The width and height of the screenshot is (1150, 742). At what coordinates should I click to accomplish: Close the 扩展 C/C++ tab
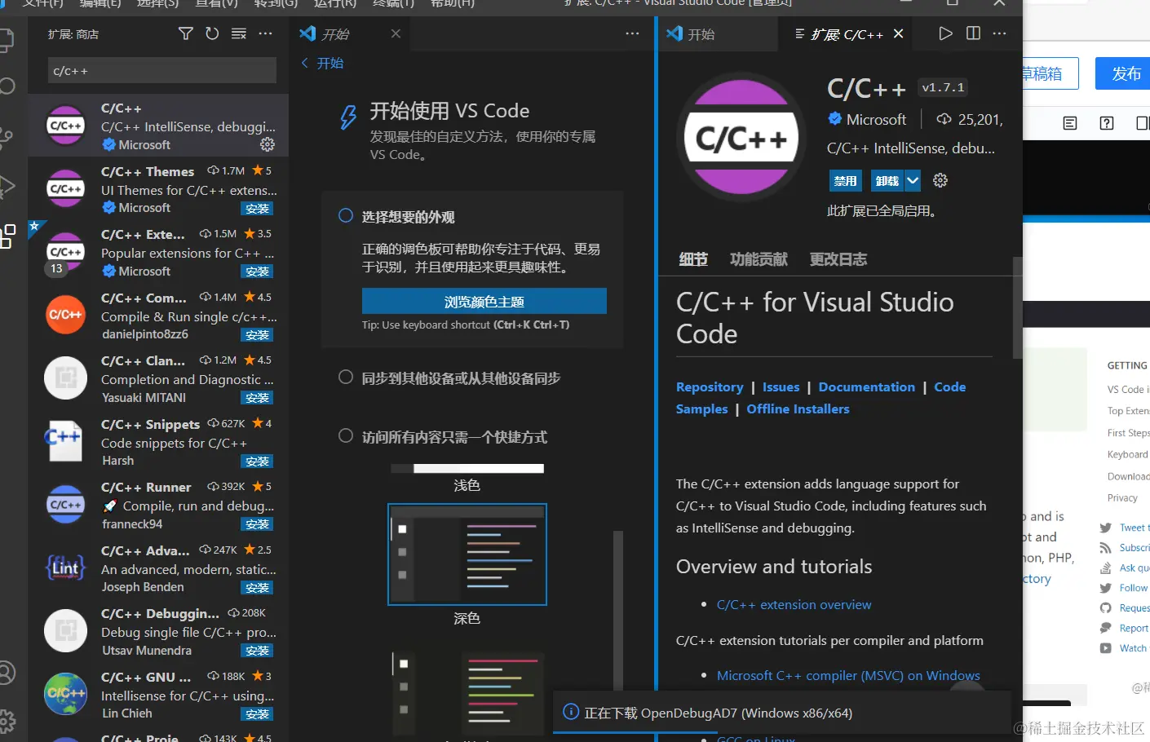898,33
